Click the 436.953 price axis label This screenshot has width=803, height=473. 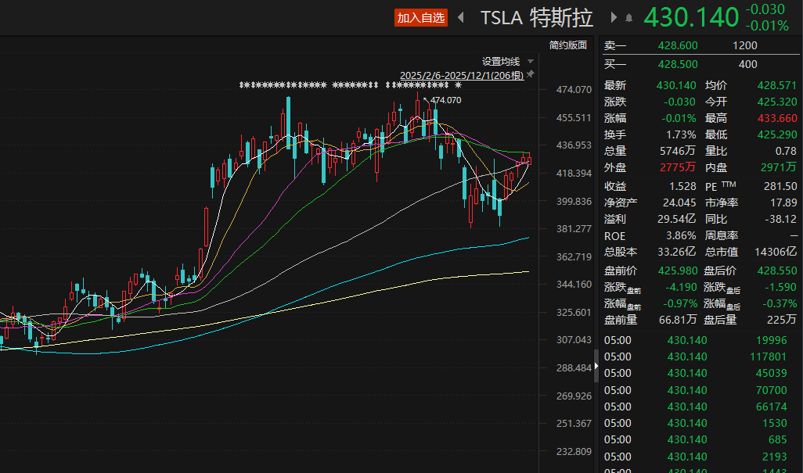click(574, 145)
